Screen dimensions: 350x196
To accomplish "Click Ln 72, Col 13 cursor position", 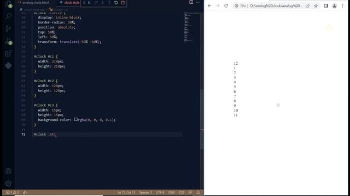I will [126, 192].
